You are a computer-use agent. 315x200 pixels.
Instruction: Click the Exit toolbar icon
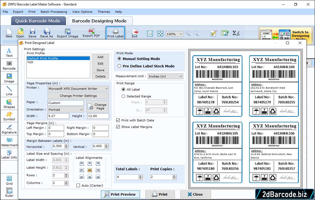[x=135, y=33]
